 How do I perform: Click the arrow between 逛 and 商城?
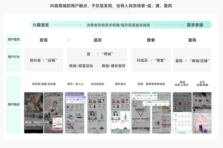point(98,54)
